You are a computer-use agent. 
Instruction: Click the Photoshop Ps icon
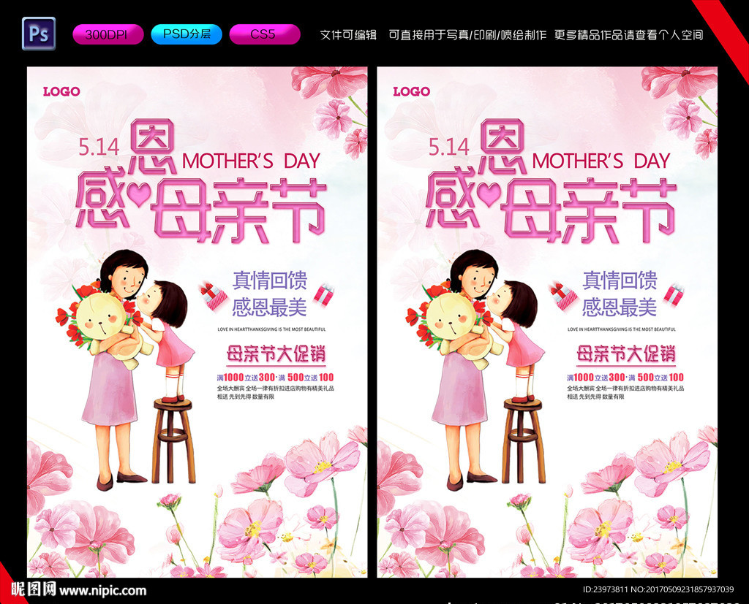tap(39, 34)
